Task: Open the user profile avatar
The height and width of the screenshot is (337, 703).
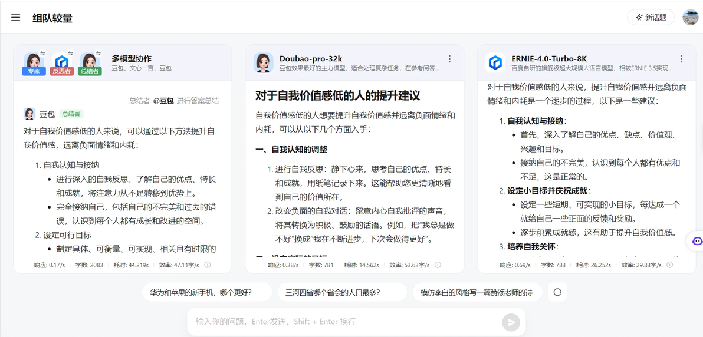Action: click(x=691, y=18)
